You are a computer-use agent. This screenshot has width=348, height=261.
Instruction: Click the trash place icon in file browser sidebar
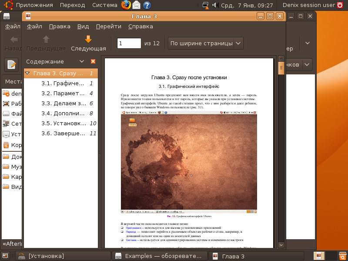pyautogui.click(x=6, y=145)
